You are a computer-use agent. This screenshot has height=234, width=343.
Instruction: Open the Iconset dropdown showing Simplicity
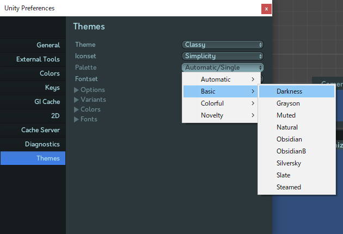[x=223, y=56]
